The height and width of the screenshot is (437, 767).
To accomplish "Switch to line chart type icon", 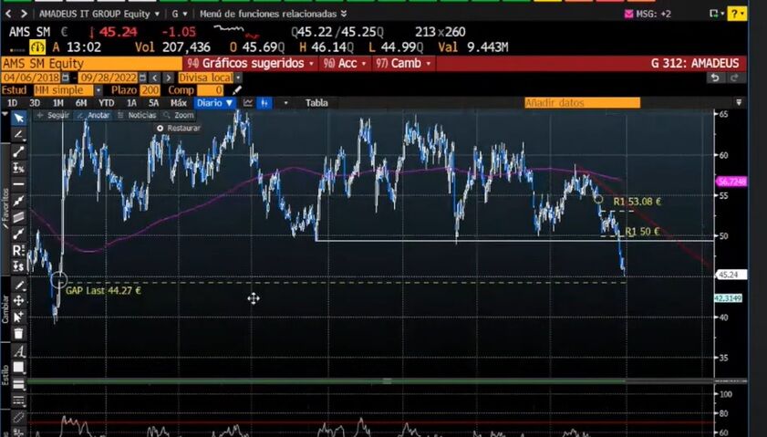I will pyautogui.click(x=248, y=103).
